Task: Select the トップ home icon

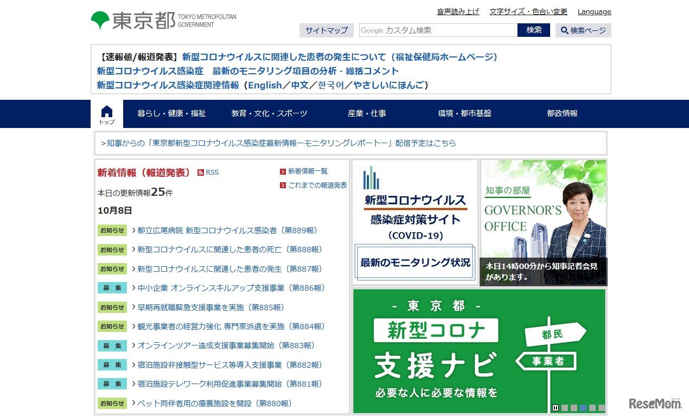Action: tap(106, 112)
